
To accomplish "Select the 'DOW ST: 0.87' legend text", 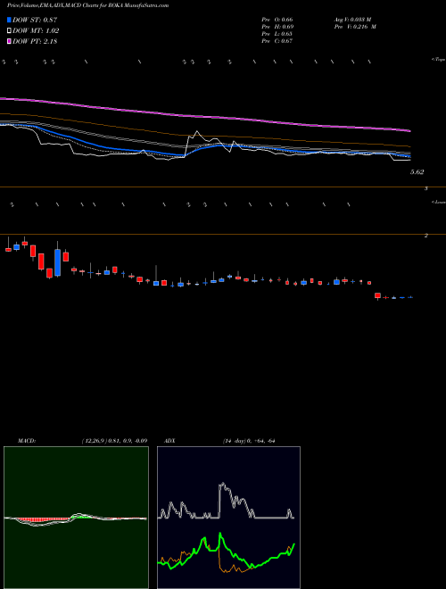I will point(35,20).
